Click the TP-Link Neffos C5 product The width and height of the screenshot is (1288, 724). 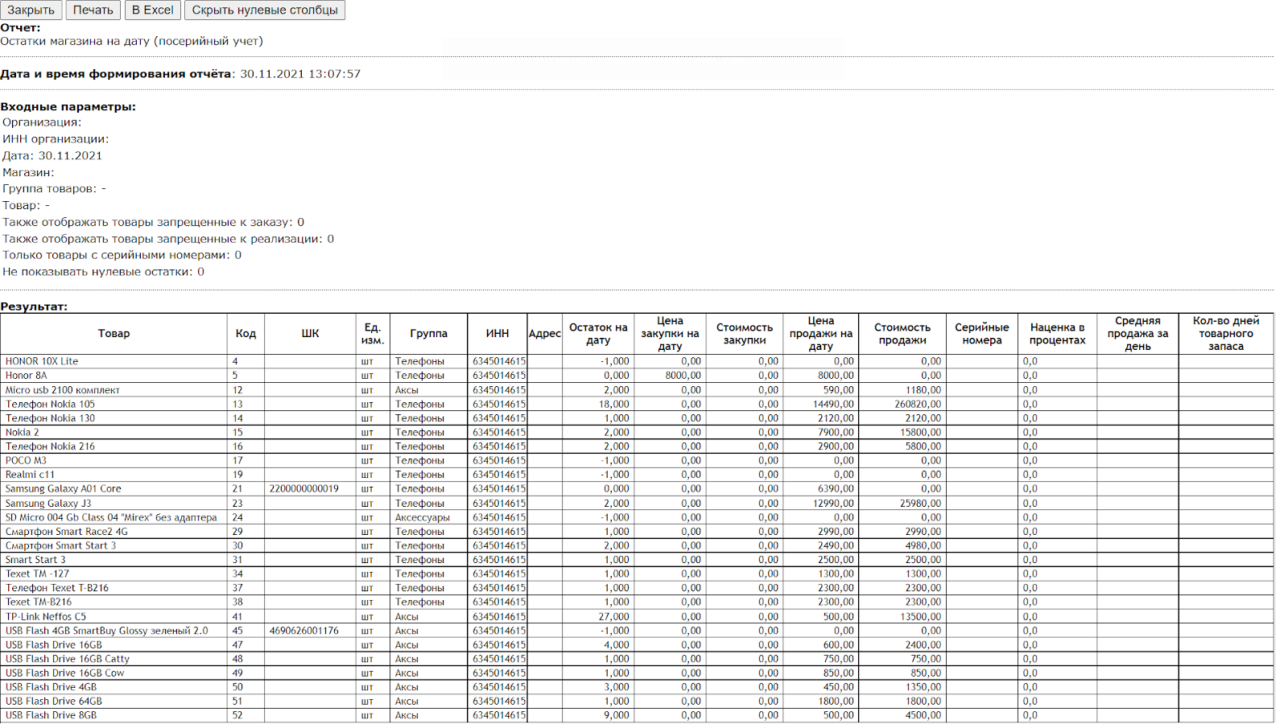point(46,617)
